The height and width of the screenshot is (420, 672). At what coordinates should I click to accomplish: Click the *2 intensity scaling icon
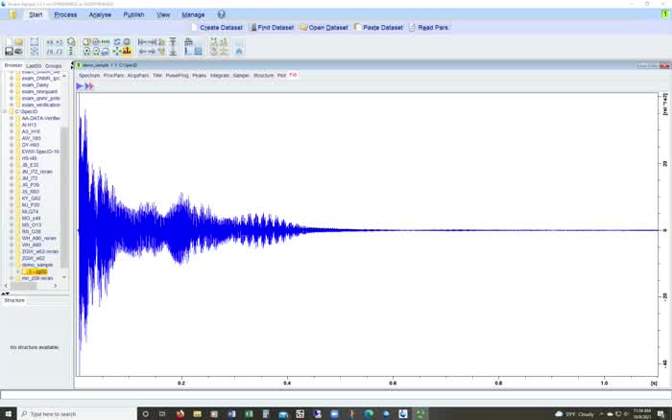tap(59, 42)
